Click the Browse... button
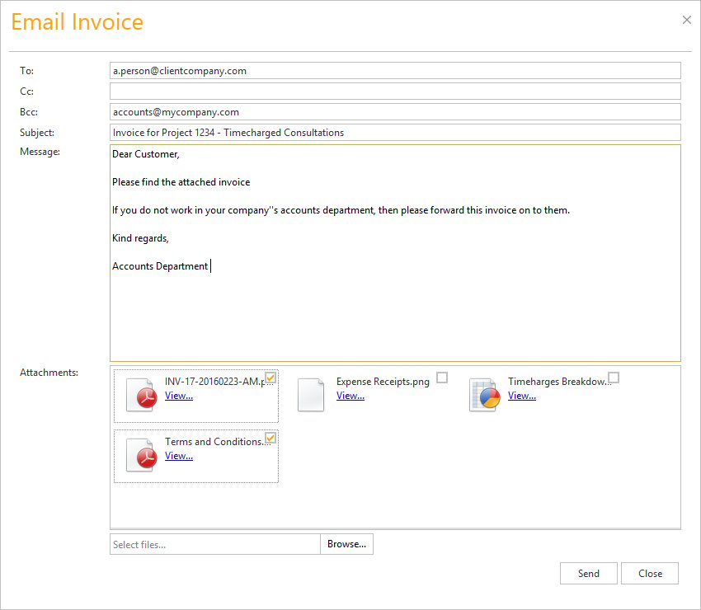Image resolution: width=701 pixels, height=610 pixels. tap(346, 544)
